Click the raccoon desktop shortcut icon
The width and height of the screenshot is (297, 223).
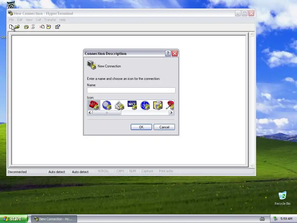(x=11, y=5)
